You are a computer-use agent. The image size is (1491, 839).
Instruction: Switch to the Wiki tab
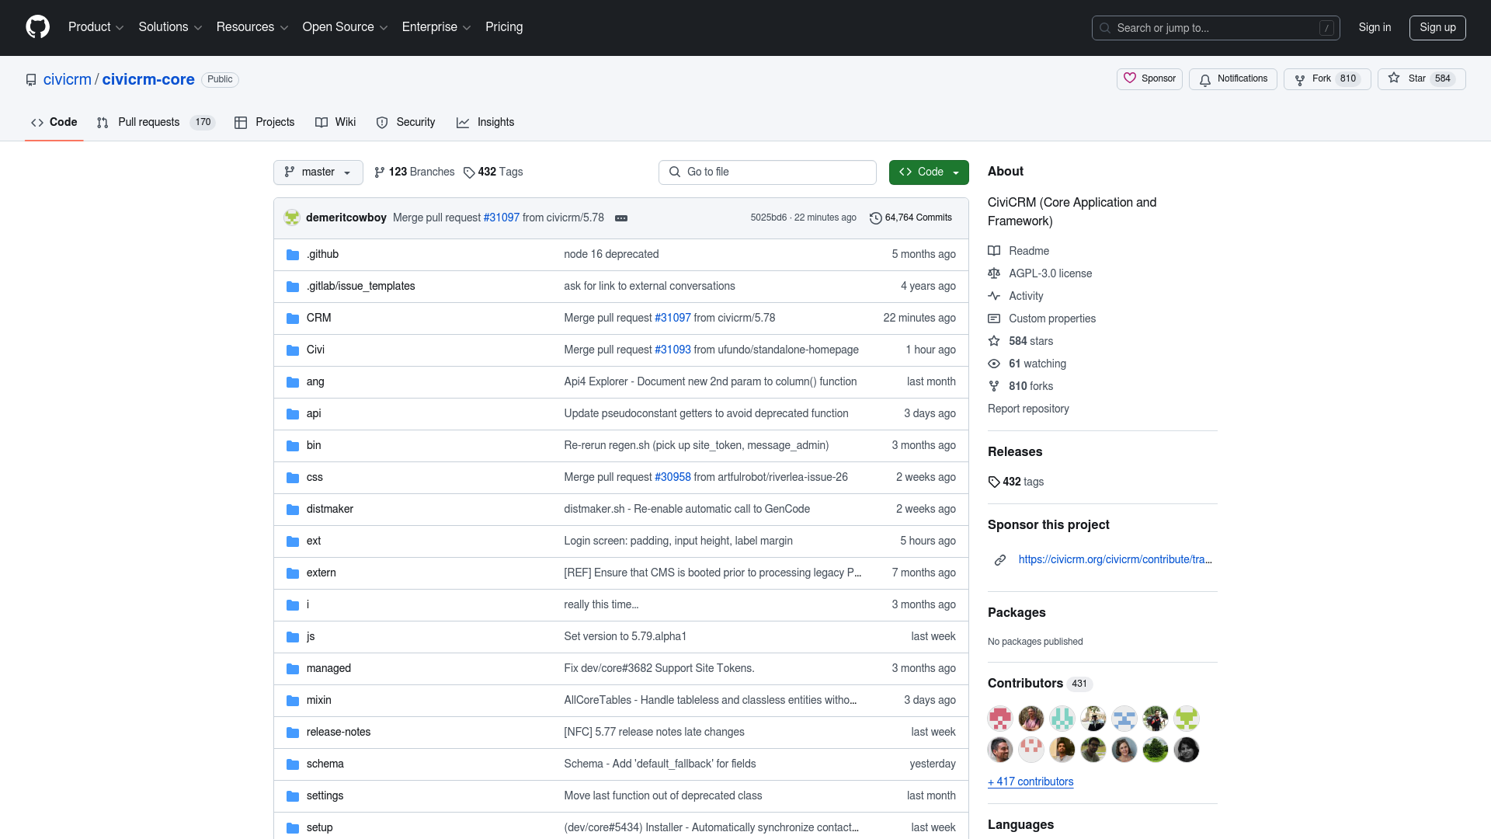[x=335, y=123]
